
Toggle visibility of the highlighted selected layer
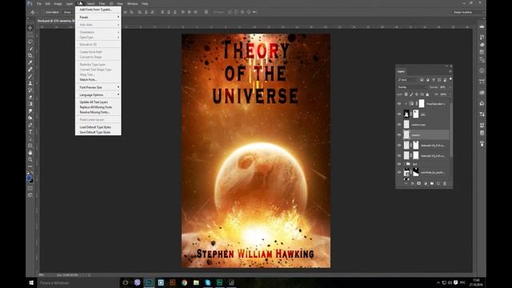tap(399, 135)
